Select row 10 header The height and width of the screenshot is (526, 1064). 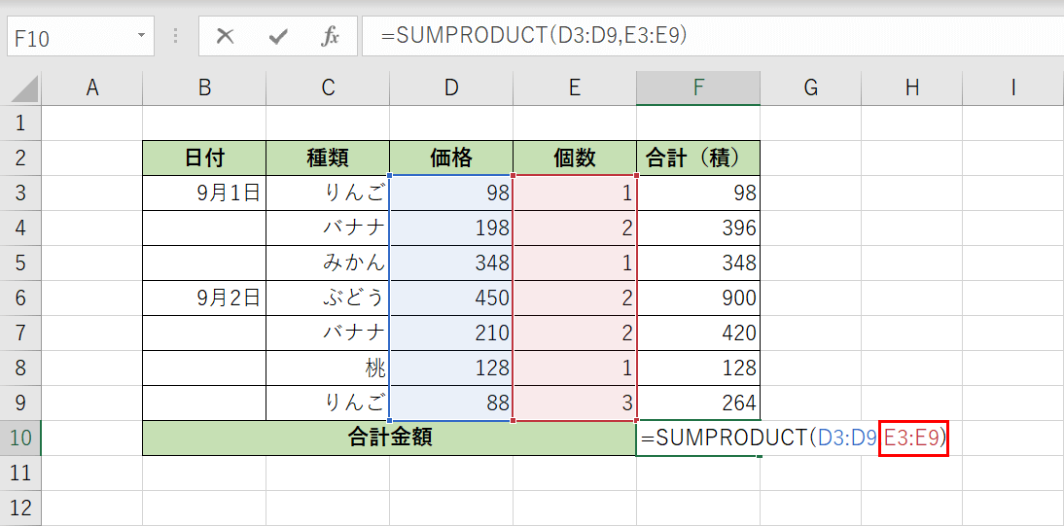point(20,438)
